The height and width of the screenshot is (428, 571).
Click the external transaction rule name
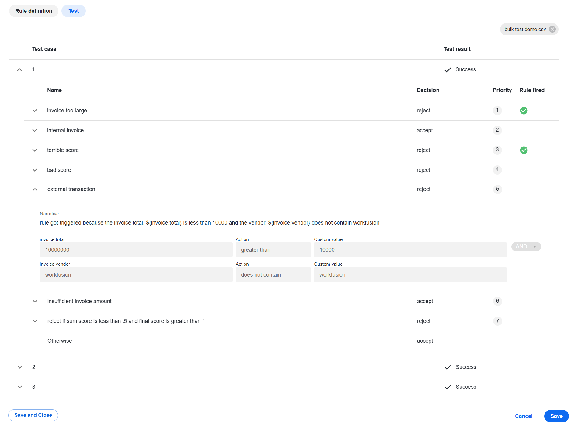71,189
